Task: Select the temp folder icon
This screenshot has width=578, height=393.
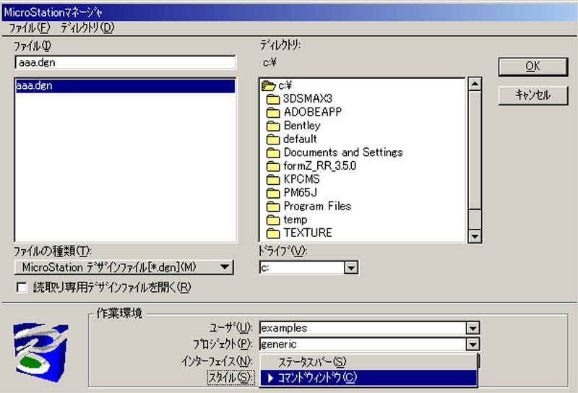Action: (273, 220)
